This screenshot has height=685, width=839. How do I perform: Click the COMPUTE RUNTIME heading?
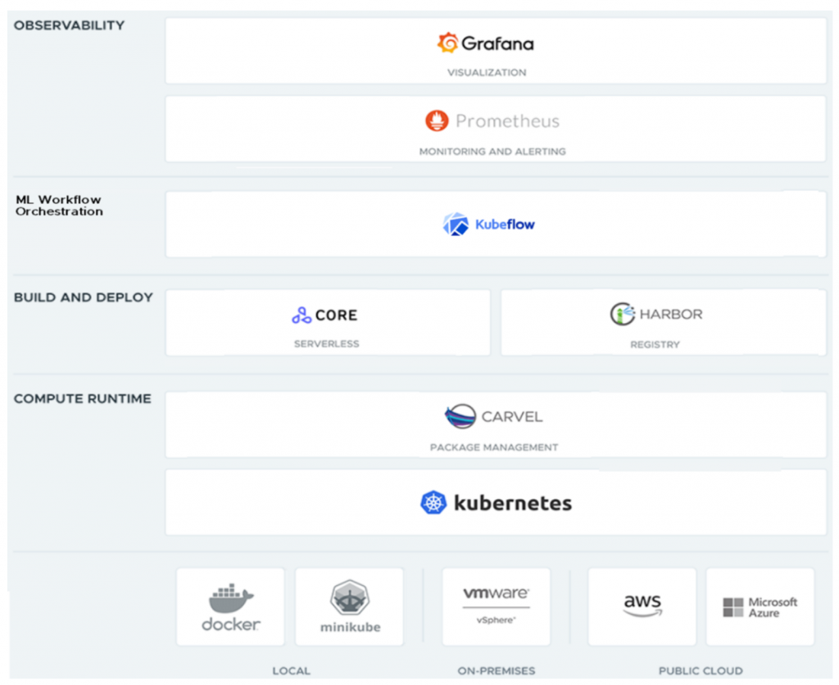[83, 399]
